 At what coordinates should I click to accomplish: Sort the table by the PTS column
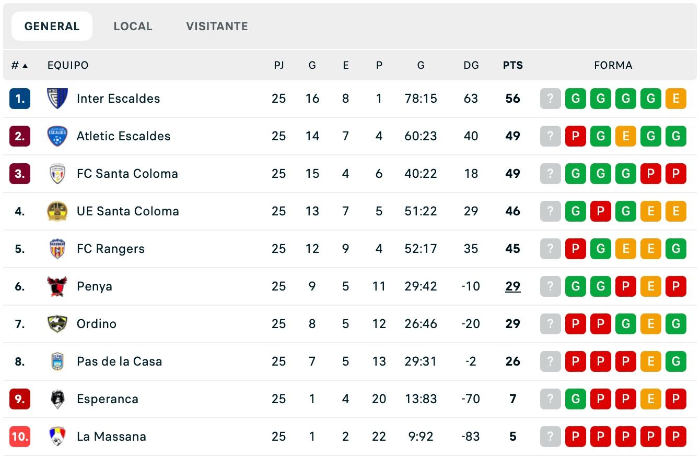pos(512,65)
